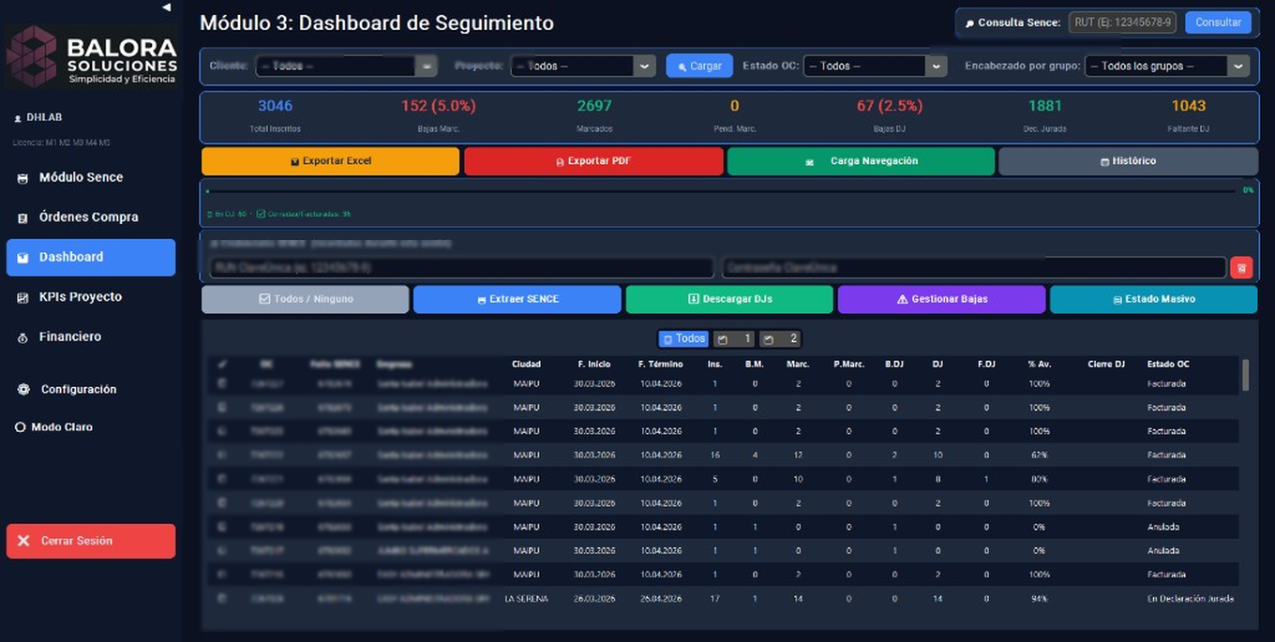Expand the Proyecto dropdown
This screenshot has height=642, width=1275.
click(583, 67)
